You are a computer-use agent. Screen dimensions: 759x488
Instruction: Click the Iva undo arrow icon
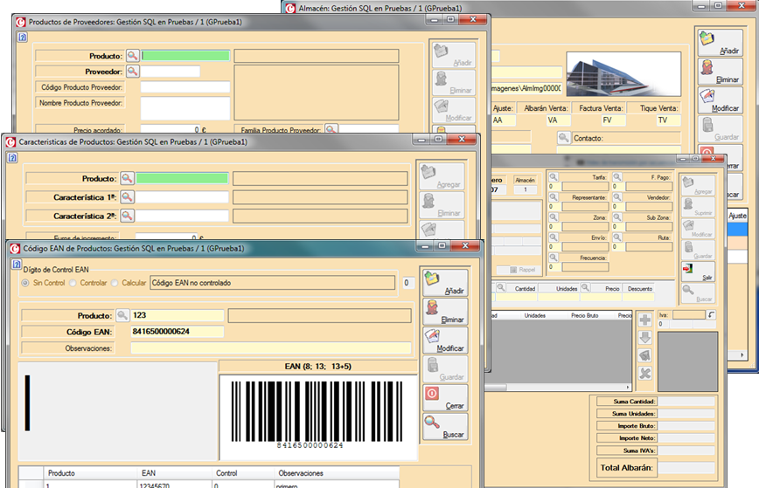(x=711, y=314)
